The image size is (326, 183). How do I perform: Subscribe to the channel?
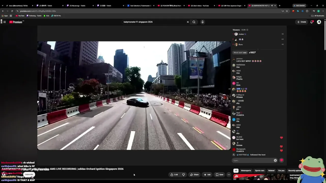click(29, 174)
